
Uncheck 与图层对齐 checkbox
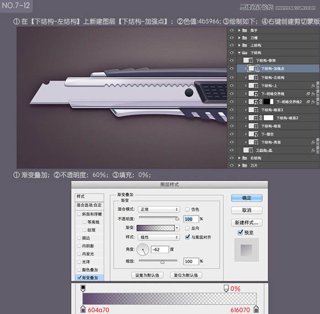pyautogui.click(x=187, y=237)
